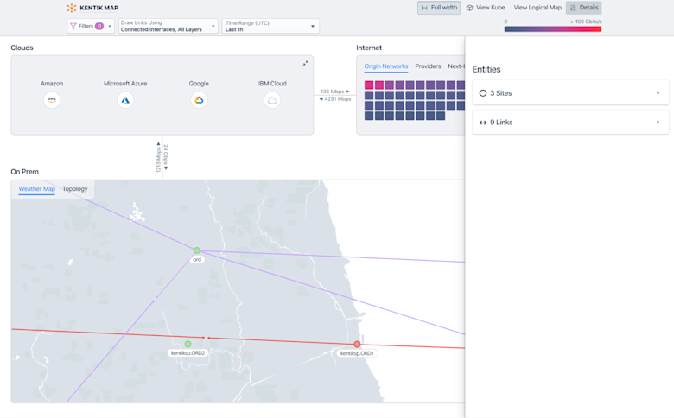Screen dimensions: 674x418
Task: Switch to the Weather Map tab
Action: point(37,189)
